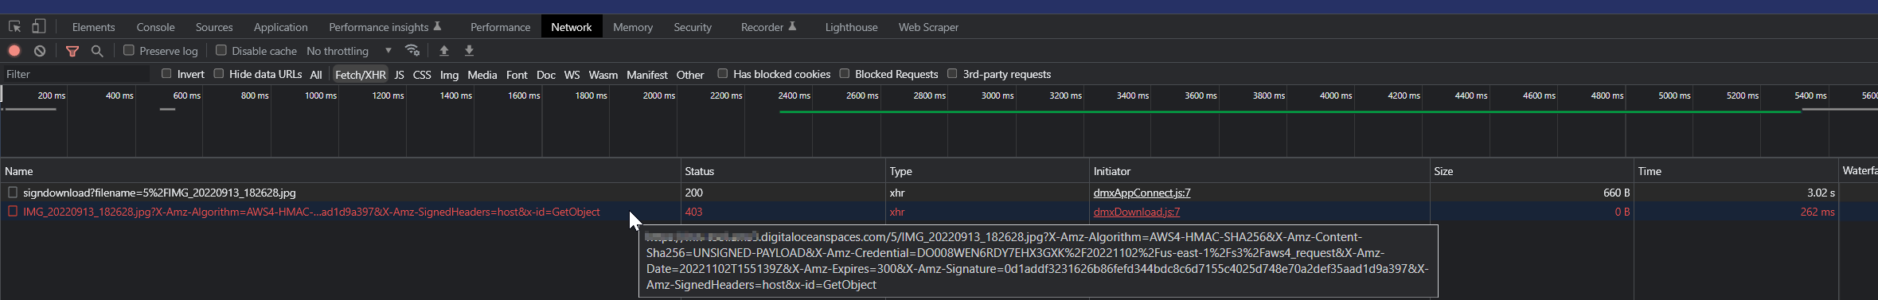Filter requests by Media

coord(482,75)
